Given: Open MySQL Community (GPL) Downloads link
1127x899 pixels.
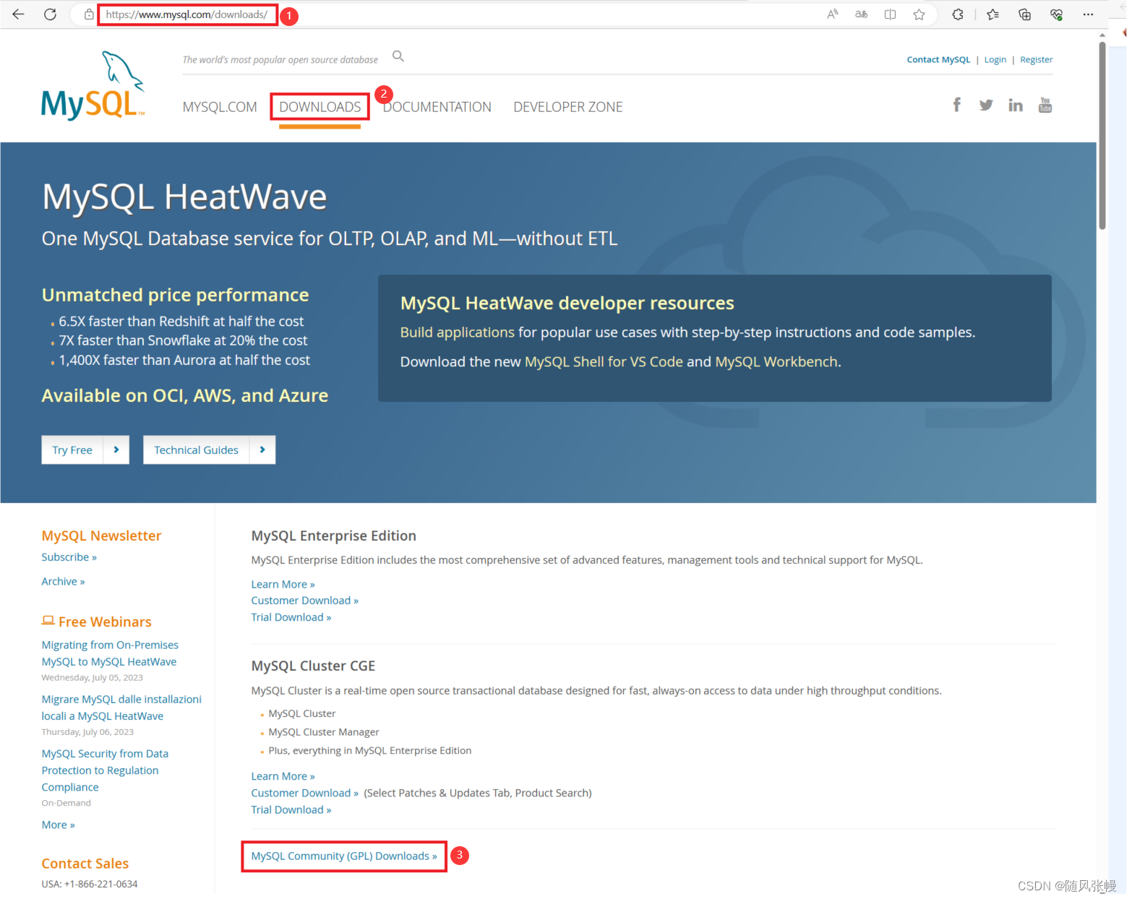Looking at the screenshot, I should [344, 856].
